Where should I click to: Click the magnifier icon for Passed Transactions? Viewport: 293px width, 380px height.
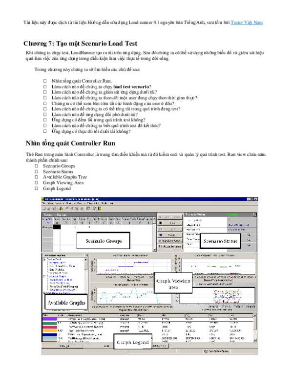[249, 235]
